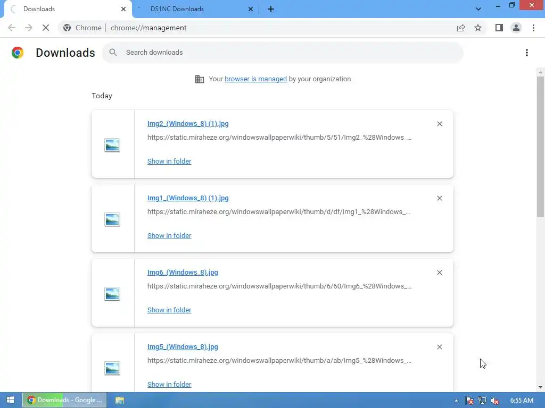Click the Chrome logo beside Downloads
Image resolution: width=545 pixels, height=408 pixels.
click(x=18, y=53)
